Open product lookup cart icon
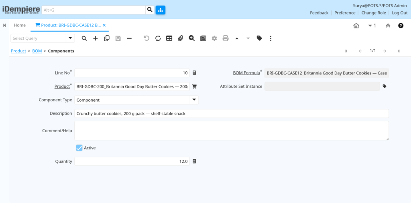 (194, 86)
